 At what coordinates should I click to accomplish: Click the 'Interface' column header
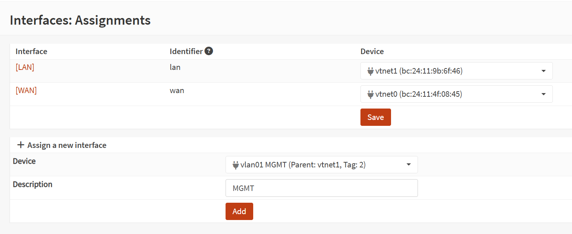pos(31,52)
